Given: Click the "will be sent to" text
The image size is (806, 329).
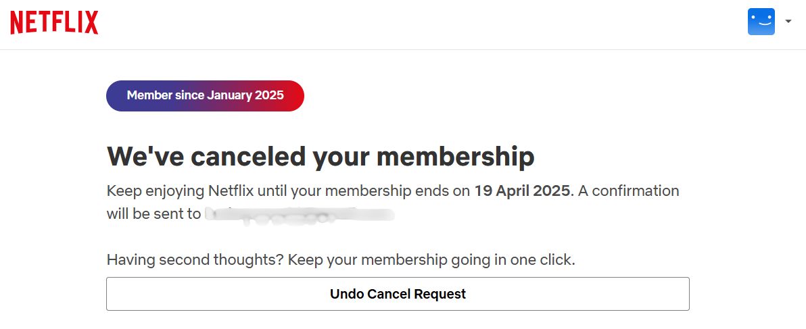Looking at the screenshot, I should click(153, 214).
